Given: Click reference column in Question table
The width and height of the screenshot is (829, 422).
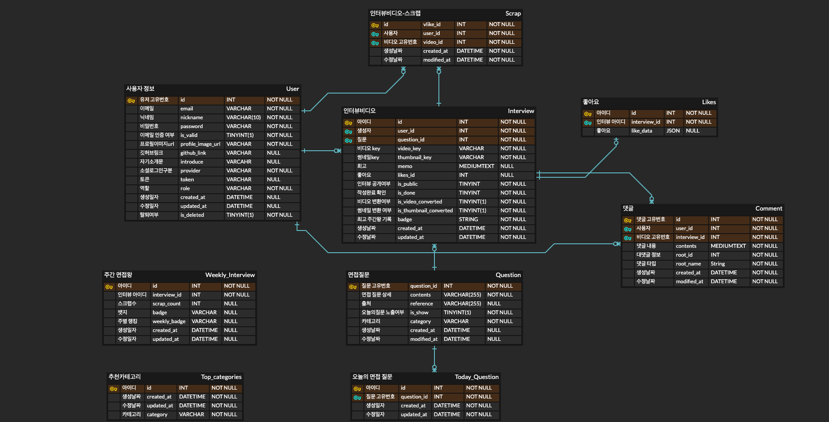Looking at the screenshot, I should (x=422, y=304).
